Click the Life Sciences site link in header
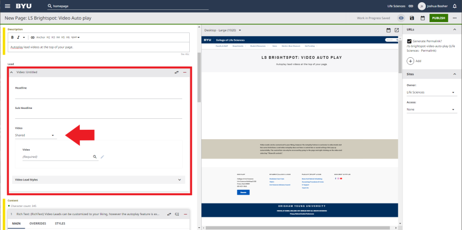The height and width of the screenshot is (230, 462). [397, 6]
